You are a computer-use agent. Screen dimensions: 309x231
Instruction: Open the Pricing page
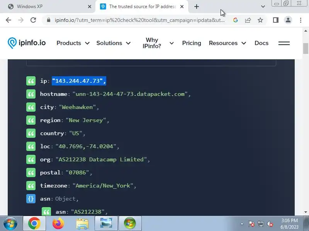[192, 43]
